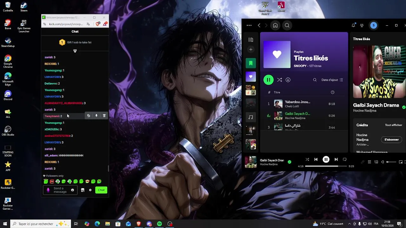
Task: Open the Kick chat shop icon
Action: 82,190
